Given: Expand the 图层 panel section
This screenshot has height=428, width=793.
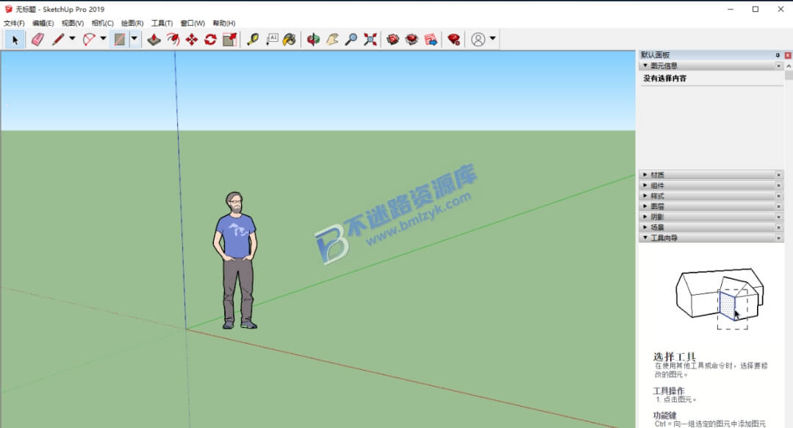Looking at the screenshot, I should [x=645, y=207].
